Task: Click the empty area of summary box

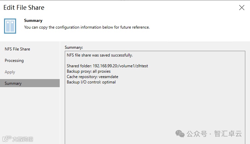Action: 154,111
